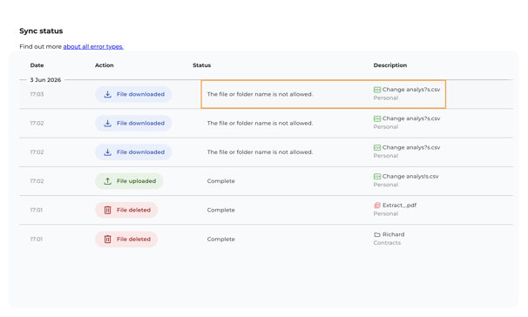Click the download icon in the 17:03 row
This screenshot has width=528, height=317.
[107, 94]
